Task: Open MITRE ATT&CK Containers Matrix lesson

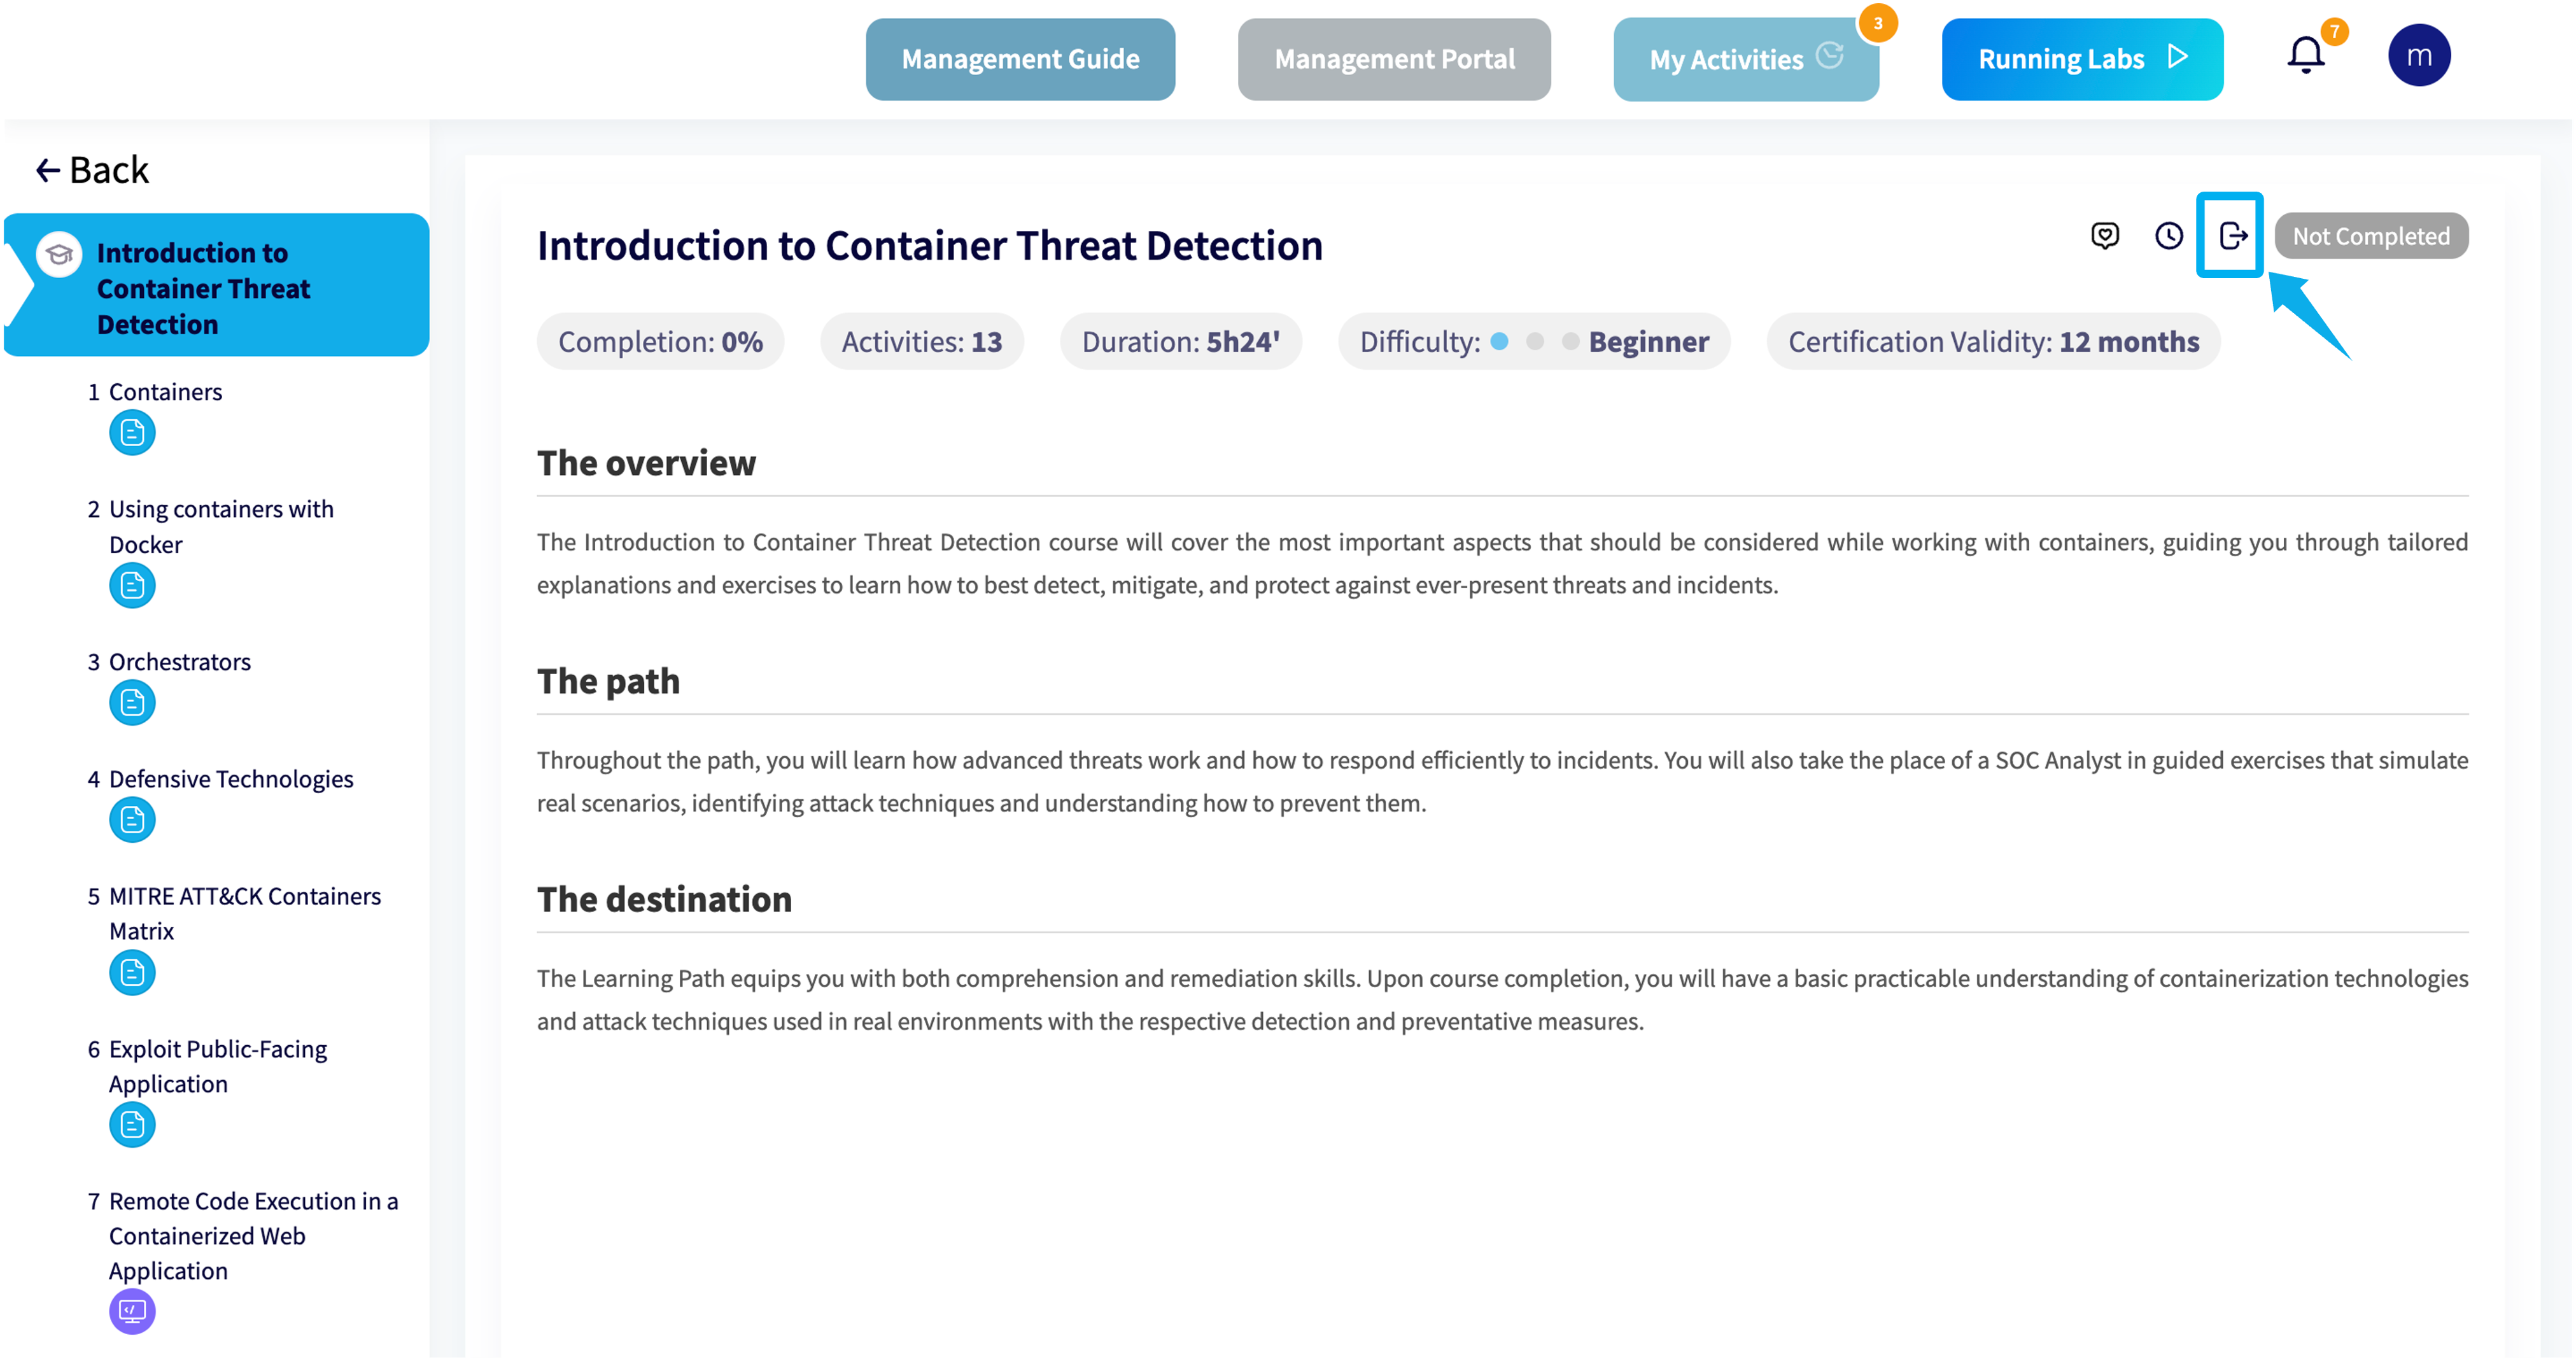Action: click(x=244, y=913)
